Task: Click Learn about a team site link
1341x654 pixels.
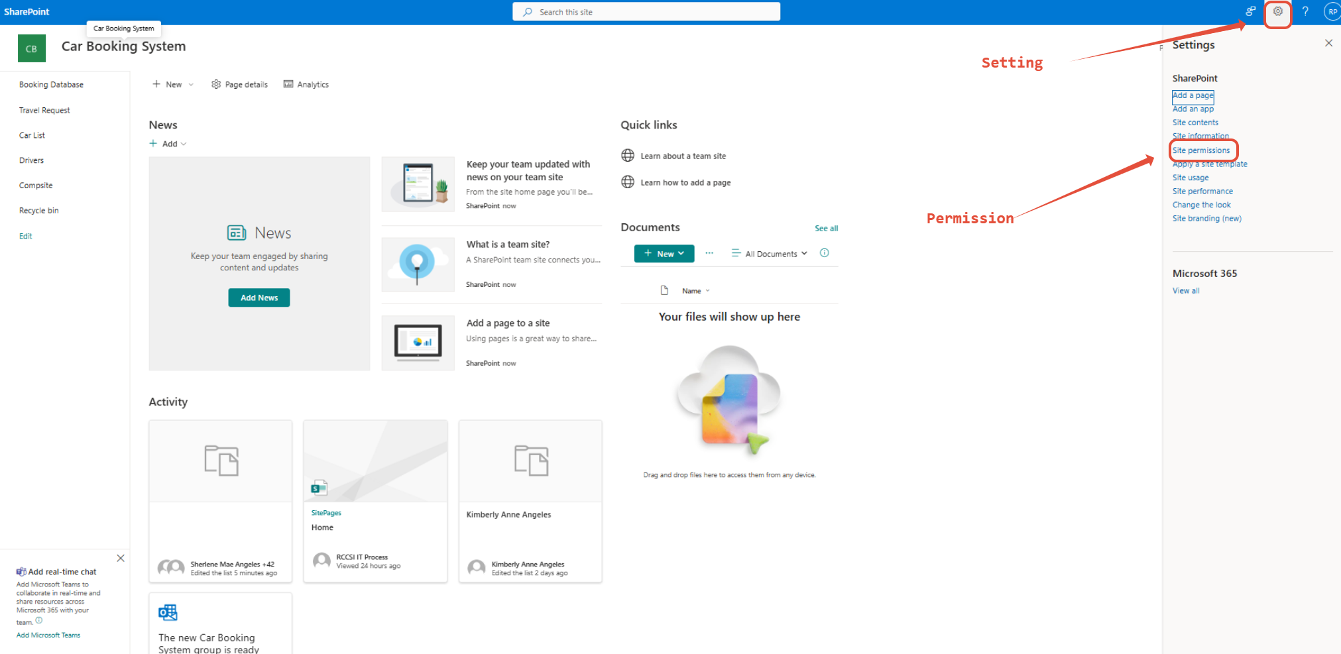Action: [x=683, y=156]
